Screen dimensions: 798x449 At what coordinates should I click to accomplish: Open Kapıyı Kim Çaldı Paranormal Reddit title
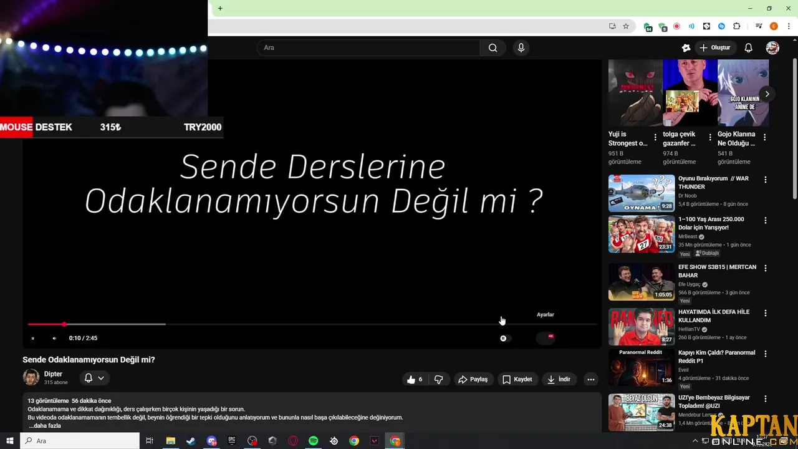coord(716,357)
